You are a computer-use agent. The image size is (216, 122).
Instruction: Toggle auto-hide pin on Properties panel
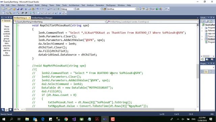[x=211, y=63]
